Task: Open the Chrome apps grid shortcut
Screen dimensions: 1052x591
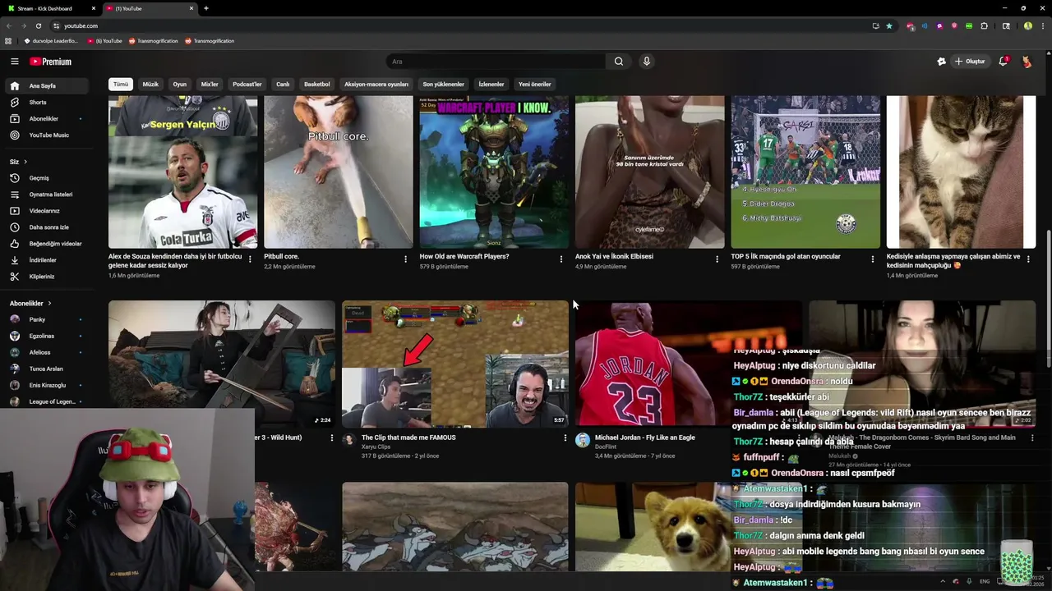Action: [x=8, y=41]
